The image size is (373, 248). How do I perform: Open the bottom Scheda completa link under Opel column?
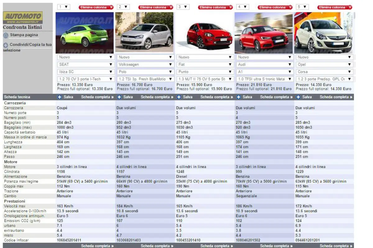[336, 246]
